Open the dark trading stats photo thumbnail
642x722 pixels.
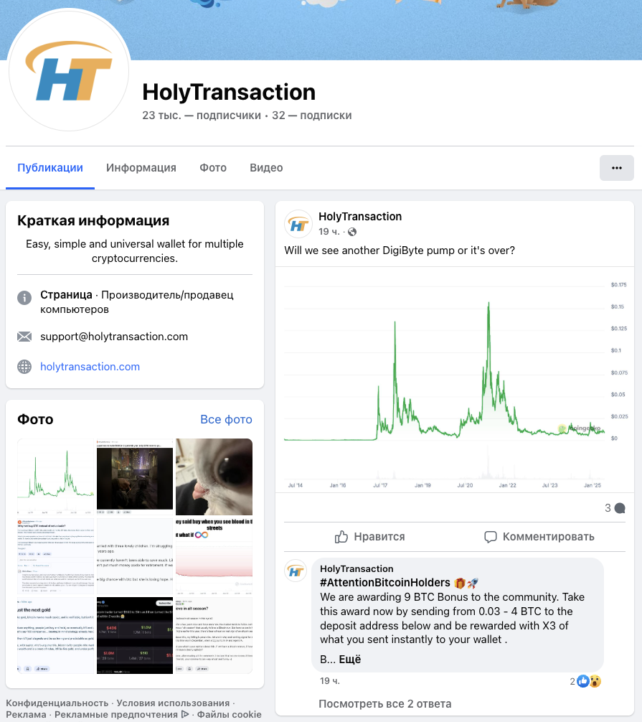click(x=135, y=635)
